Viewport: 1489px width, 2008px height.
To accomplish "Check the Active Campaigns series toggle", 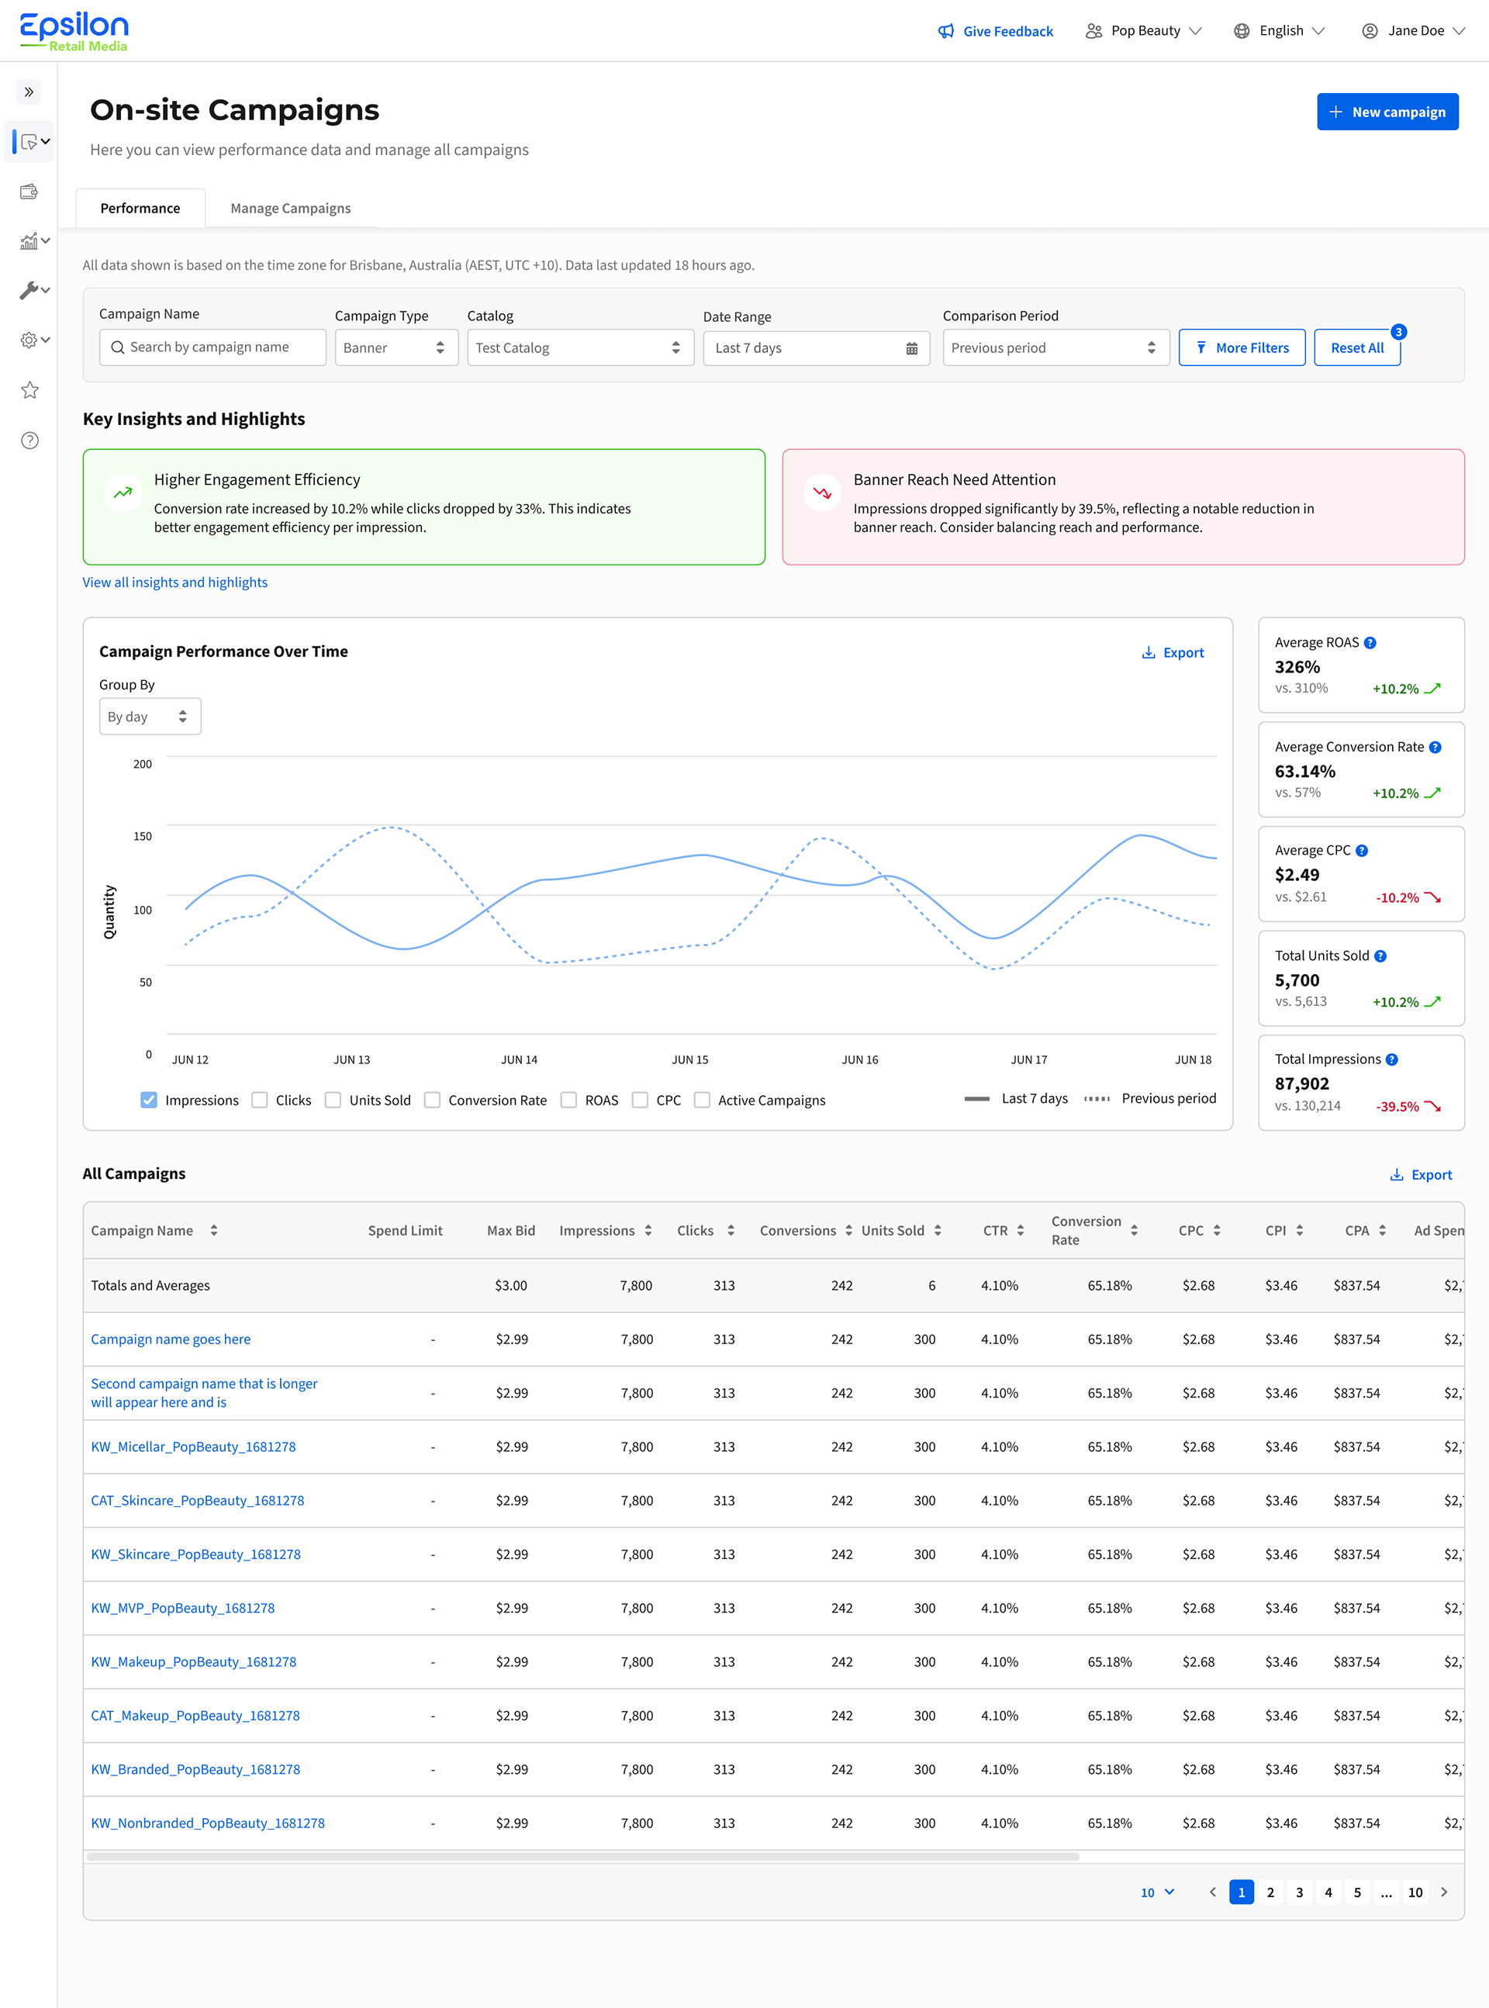I will click(x=702, y=1100).
